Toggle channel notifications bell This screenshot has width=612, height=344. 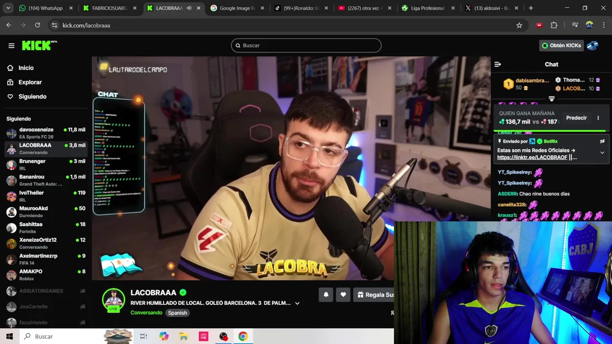coord(326,295)
